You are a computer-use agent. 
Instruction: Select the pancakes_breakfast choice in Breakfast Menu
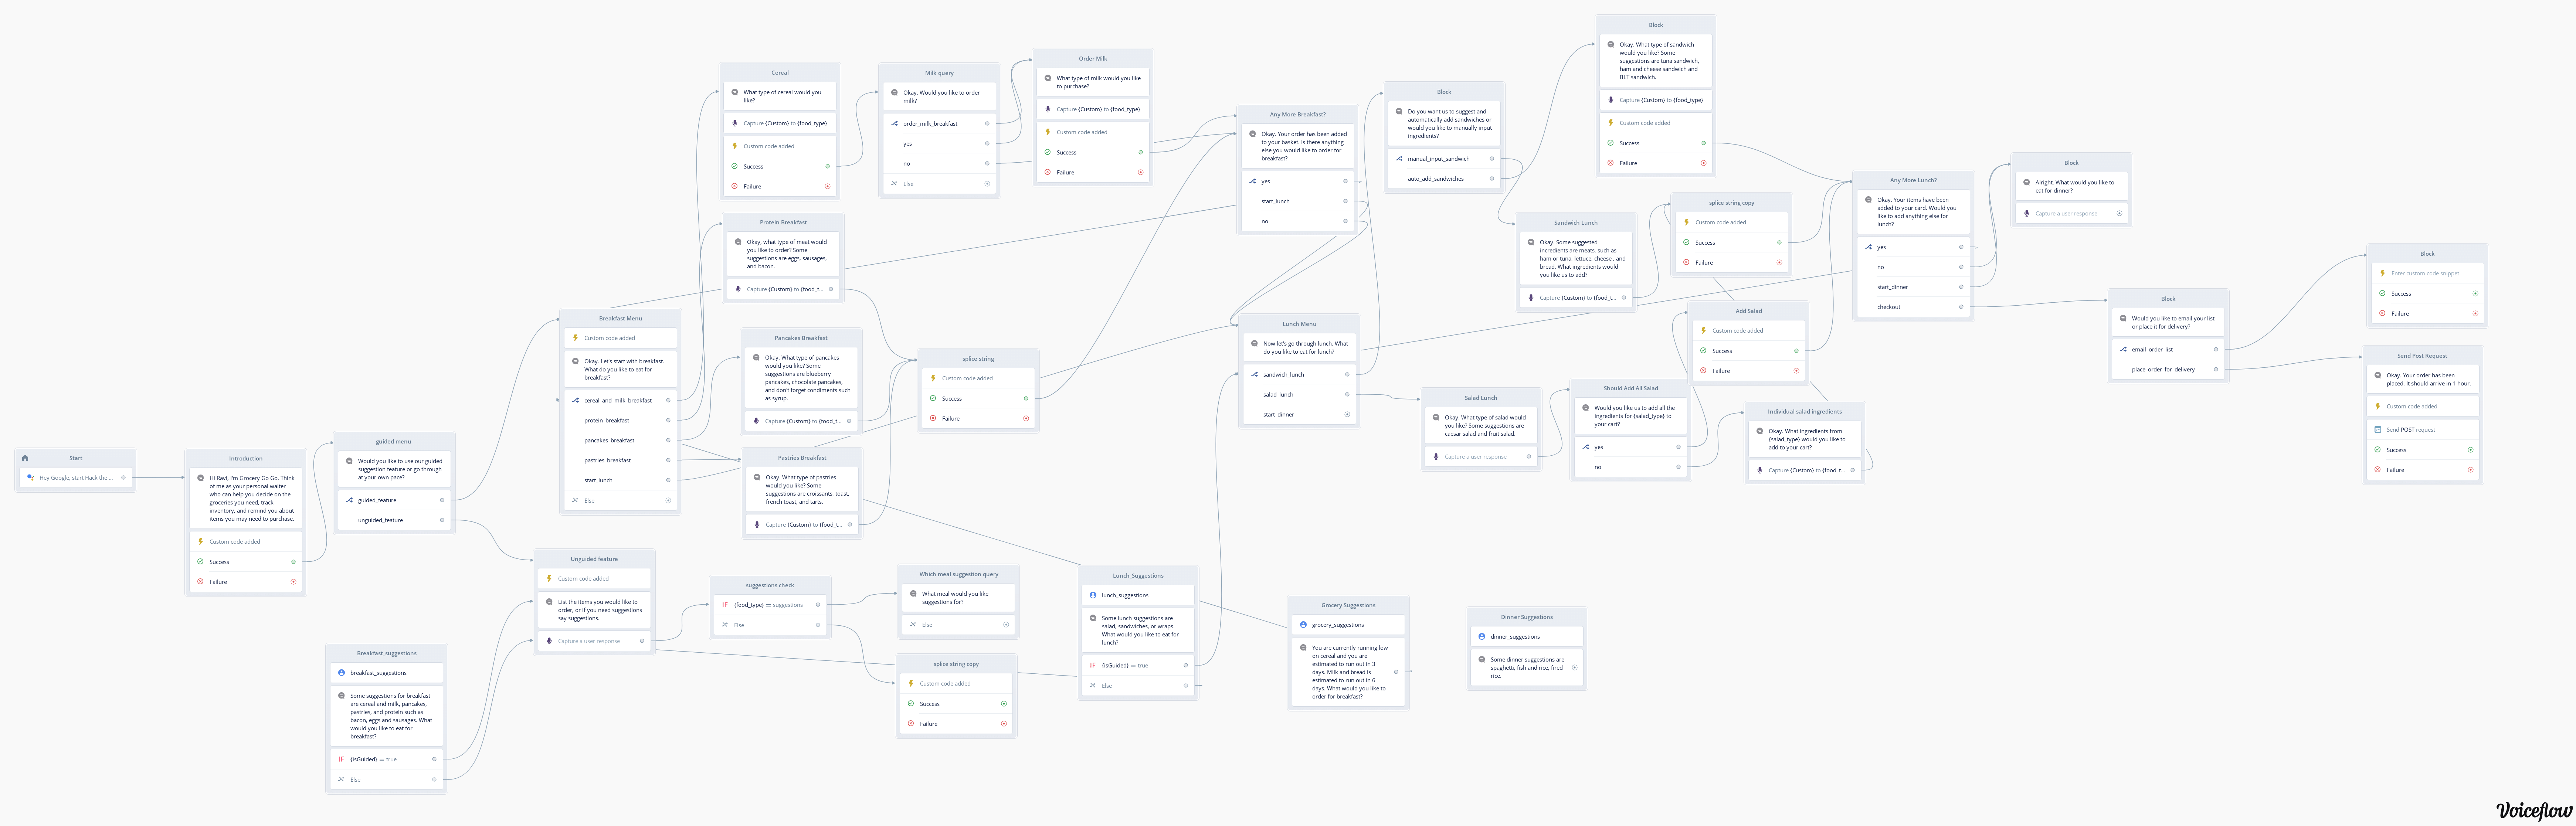[609, 440]
